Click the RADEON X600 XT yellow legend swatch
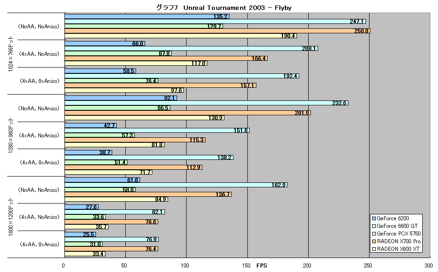Viewport: 438px width, 272px height. point(374,249)
